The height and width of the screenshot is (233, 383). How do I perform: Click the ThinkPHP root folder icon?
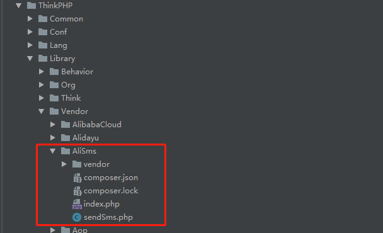point(31,6)
